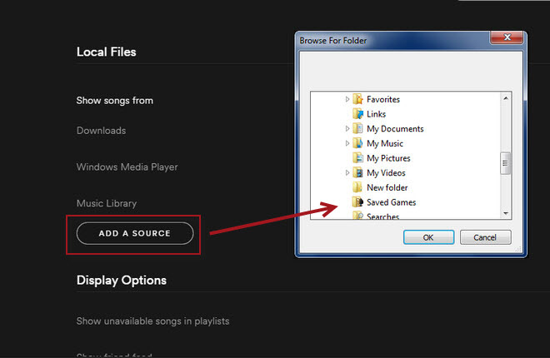The height and width of the screenshot is (358, 550).
Task: Select the My Music folder icon
Action: click(358, 144)
